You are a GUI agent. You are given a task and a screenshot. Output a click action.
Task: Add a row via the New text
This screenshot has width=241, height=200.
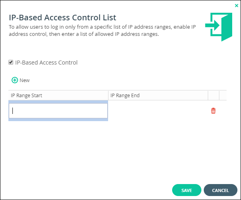(24, 80)
